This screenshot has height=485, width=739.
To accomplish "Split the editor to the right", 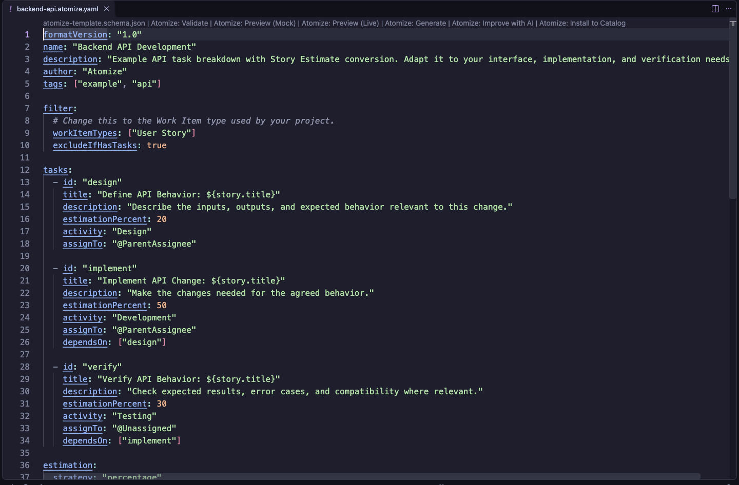I will point(715,9).
